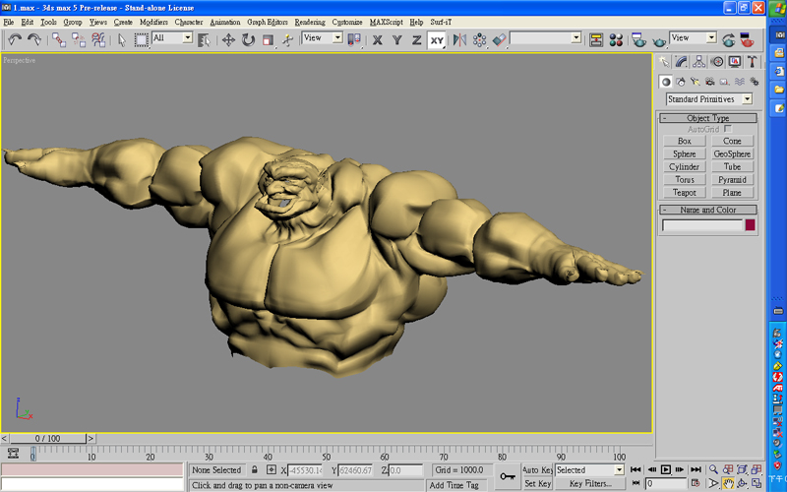Choose the Select Object arrow tool
This screenshot has height=492, width=787.
point(121,39)
